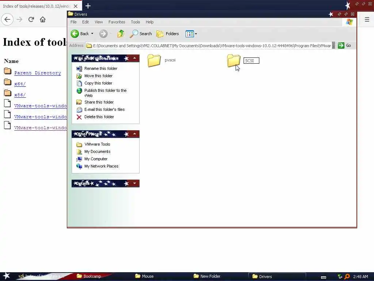Click Copy this folder

[x=98, y=83]
